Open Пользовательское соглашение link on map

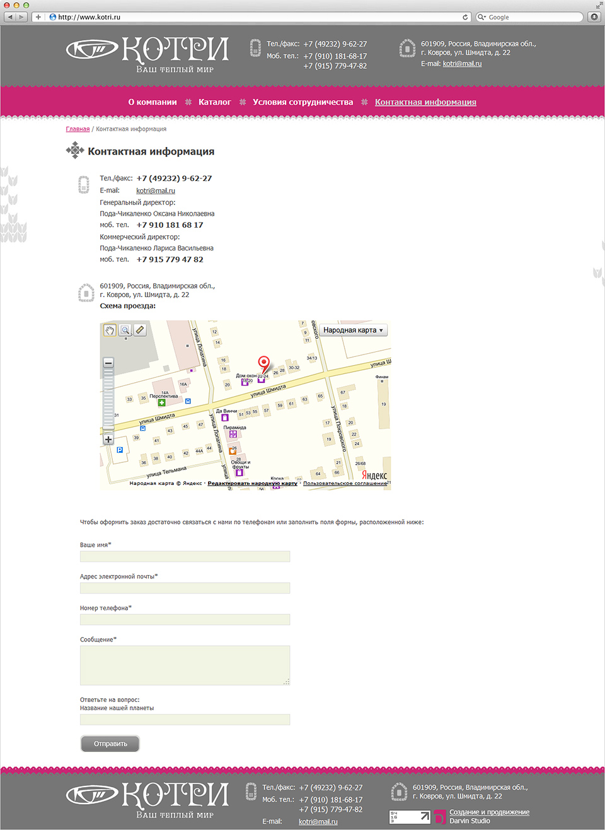coord(345,484)
